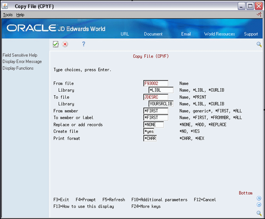Focus the To file field JDESRC
The height and width of the screenshot is (219, 265).
(x=156, y=97)
